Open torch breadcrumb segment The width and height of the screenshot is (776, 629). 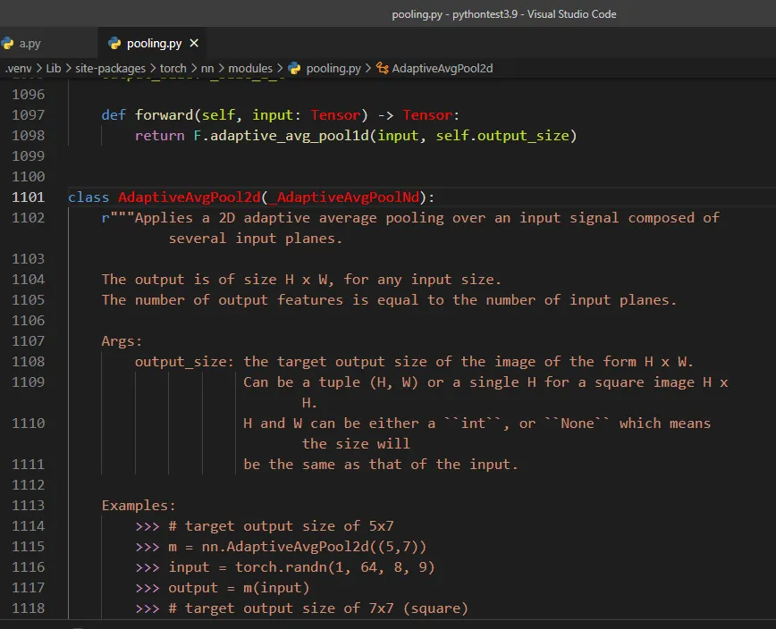173,68
